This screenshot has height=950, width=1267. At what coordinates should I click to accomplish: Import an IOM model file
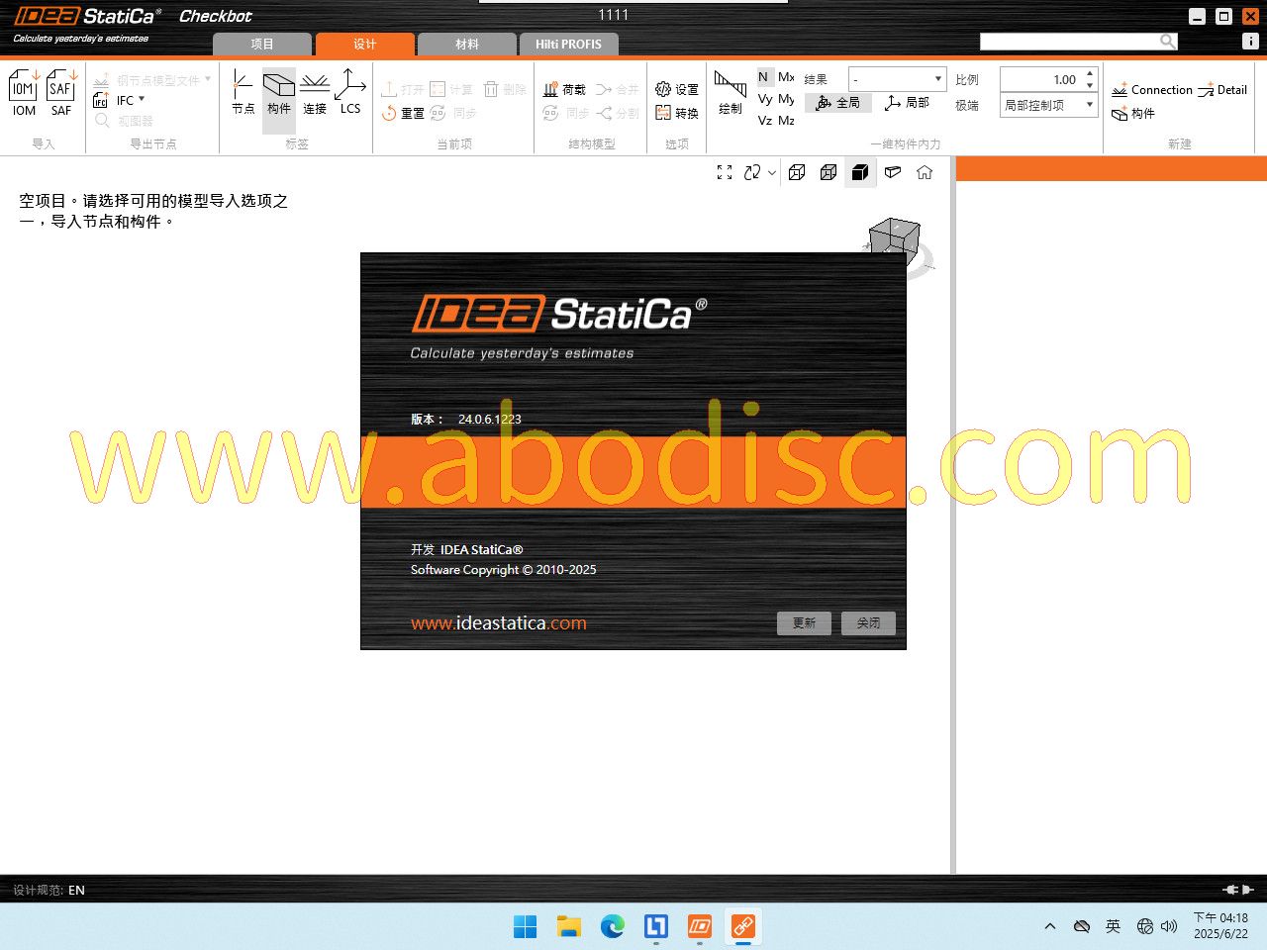[x=24, y=94]
